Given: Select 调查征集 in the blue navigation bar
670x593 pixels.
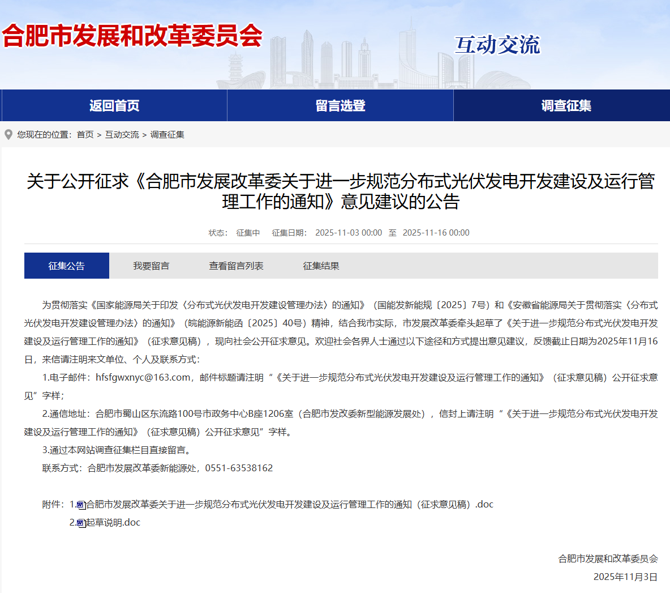Looking at the screenshot, I should 566,105.
